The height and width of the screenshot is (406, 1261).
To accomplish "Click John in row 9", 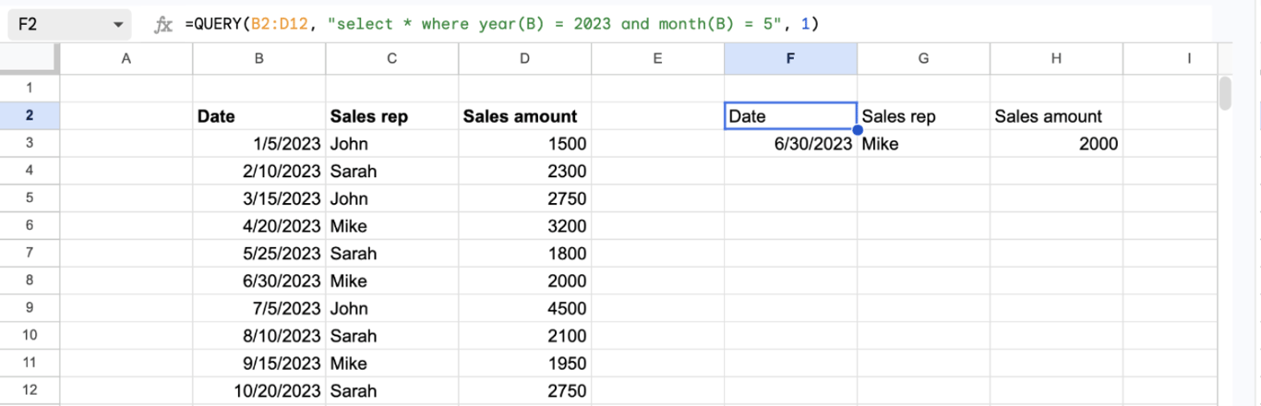I will point(392,308).
